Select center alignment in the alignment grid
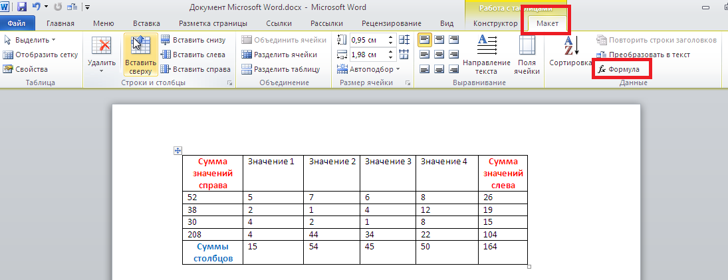Image resolution: width=728 pixels, height=280 pixels. (x=439, y=55)
